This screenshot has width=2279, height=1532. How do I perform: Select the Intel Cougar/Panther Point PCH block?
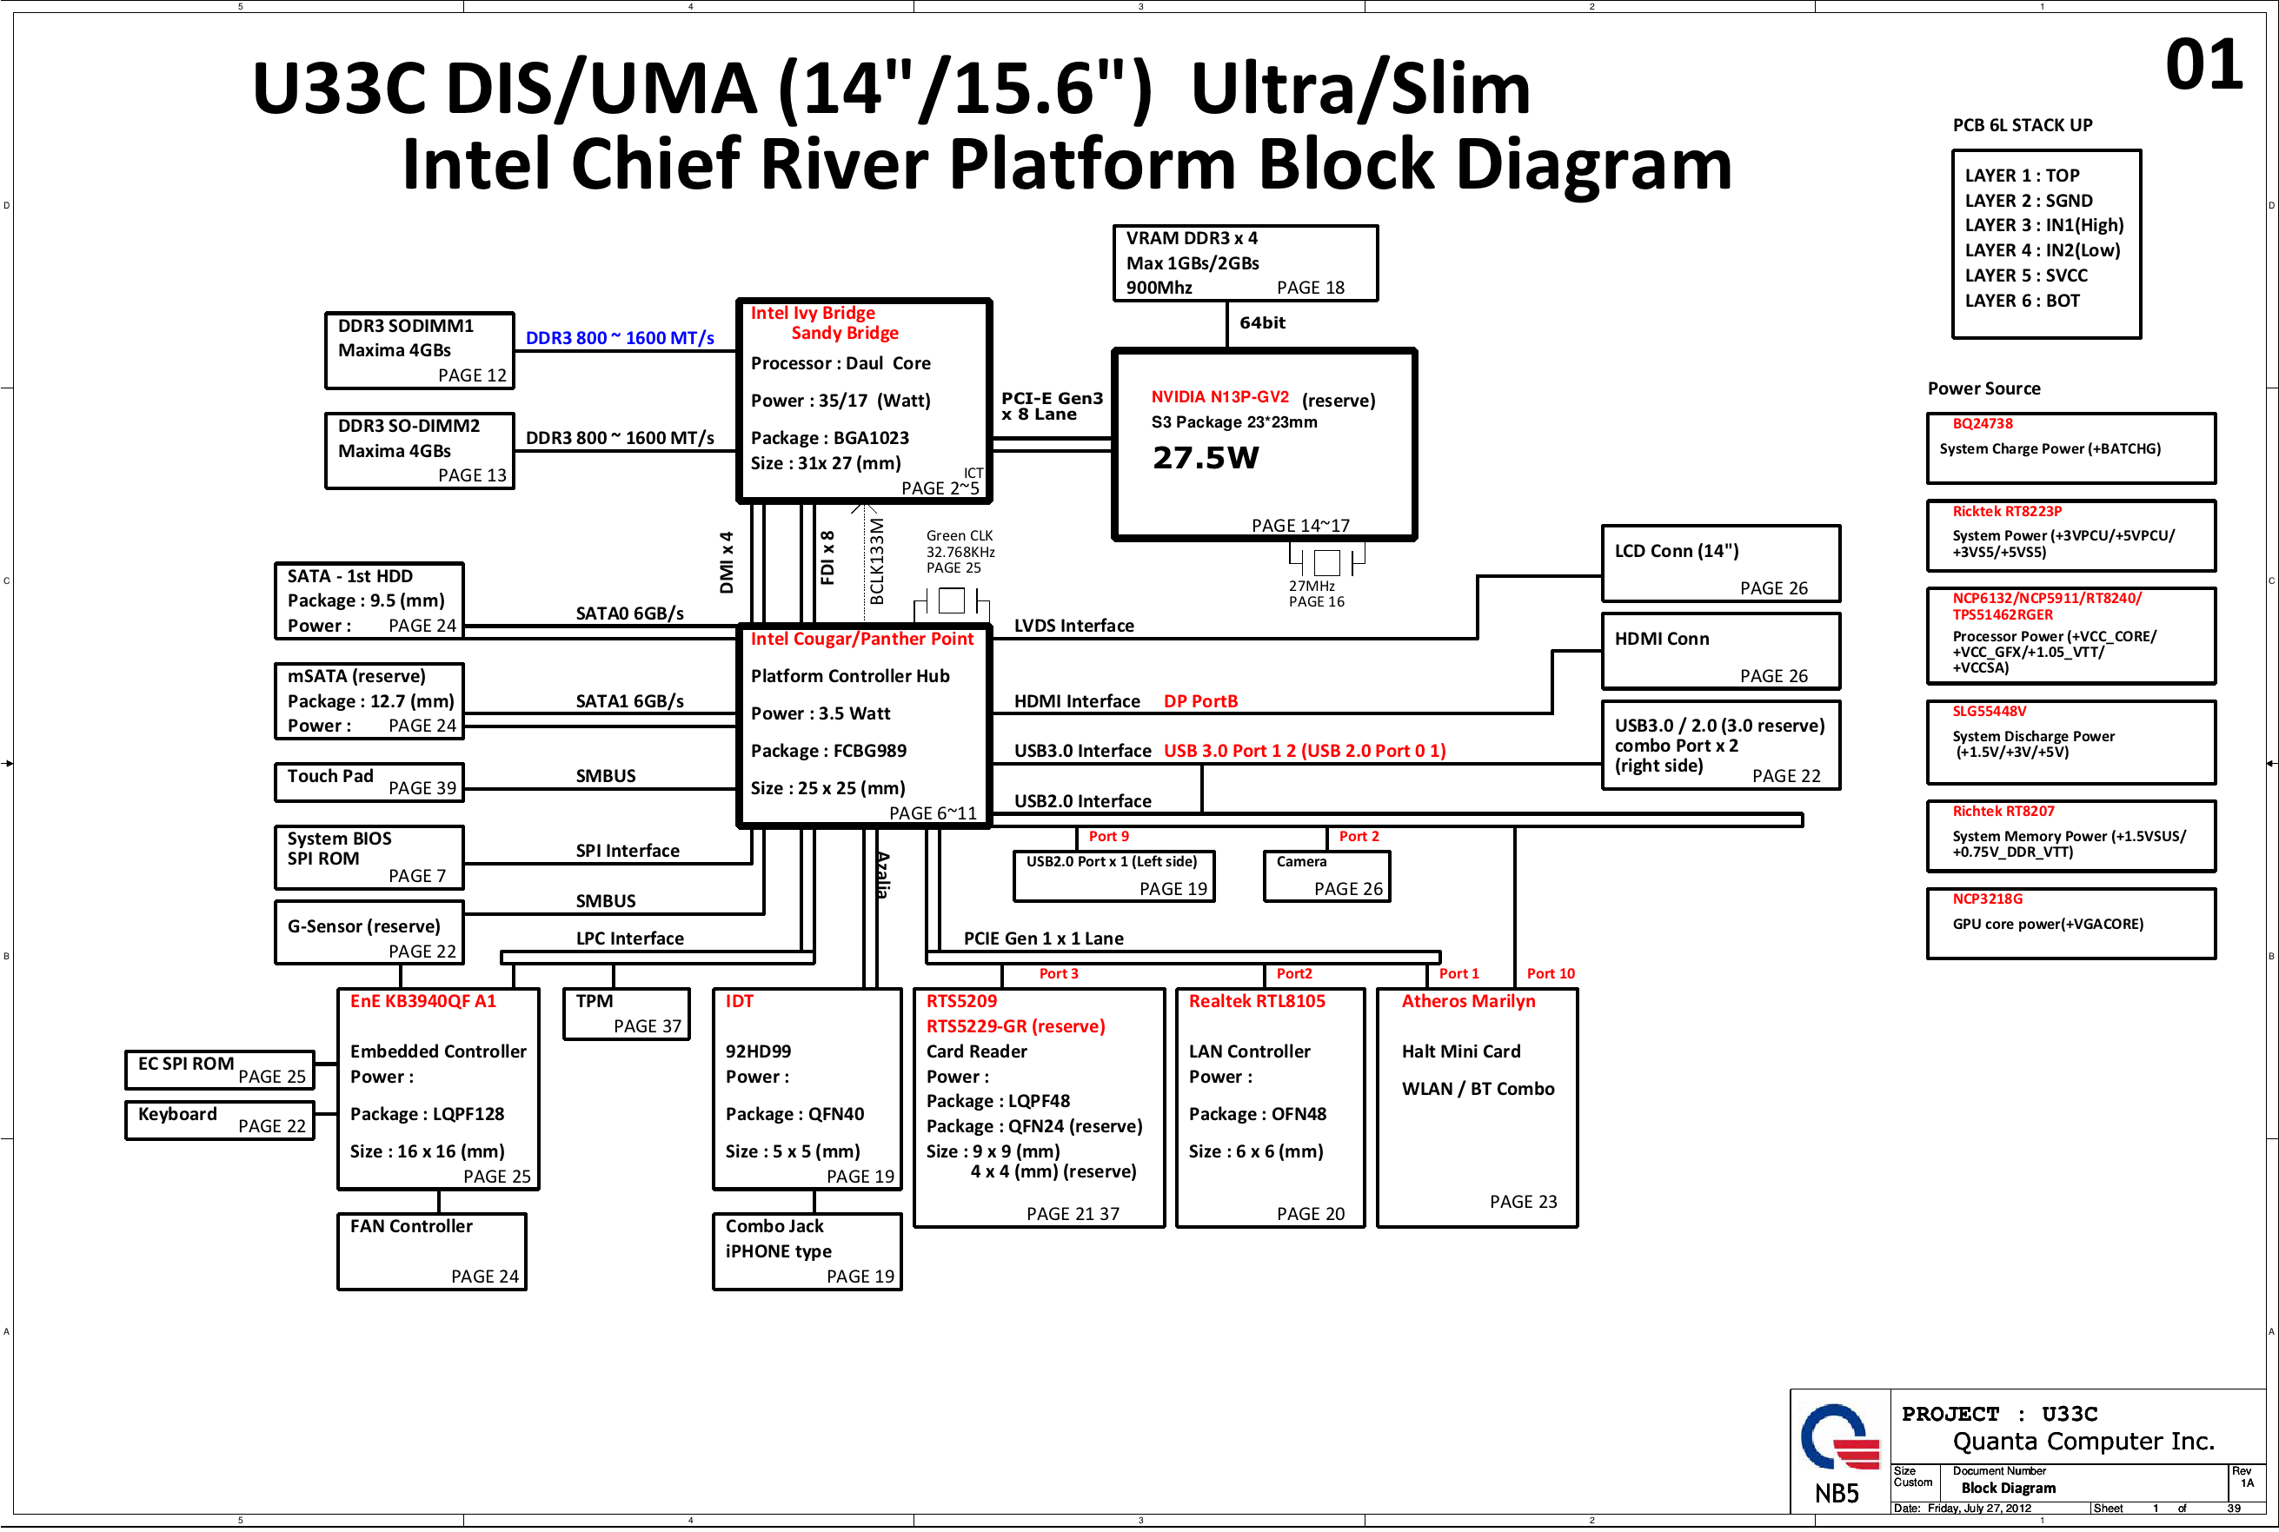click(864, 726)
